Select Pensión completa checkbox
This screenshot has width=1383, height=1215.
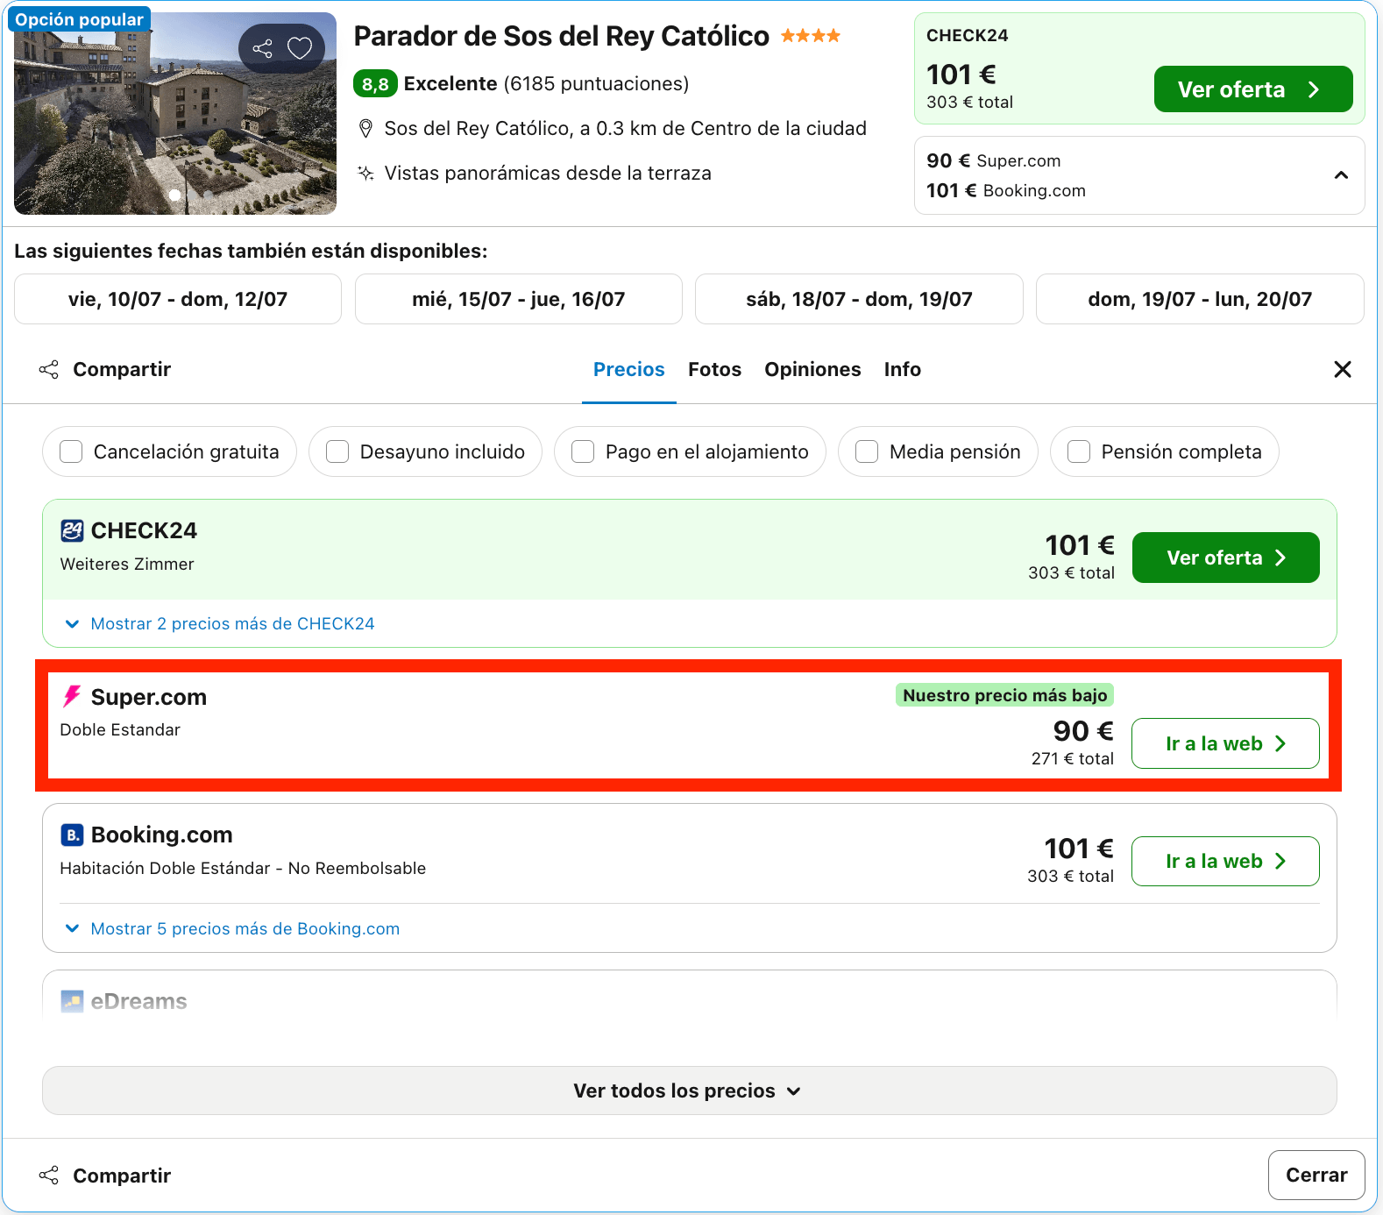tap(1079, 451)
